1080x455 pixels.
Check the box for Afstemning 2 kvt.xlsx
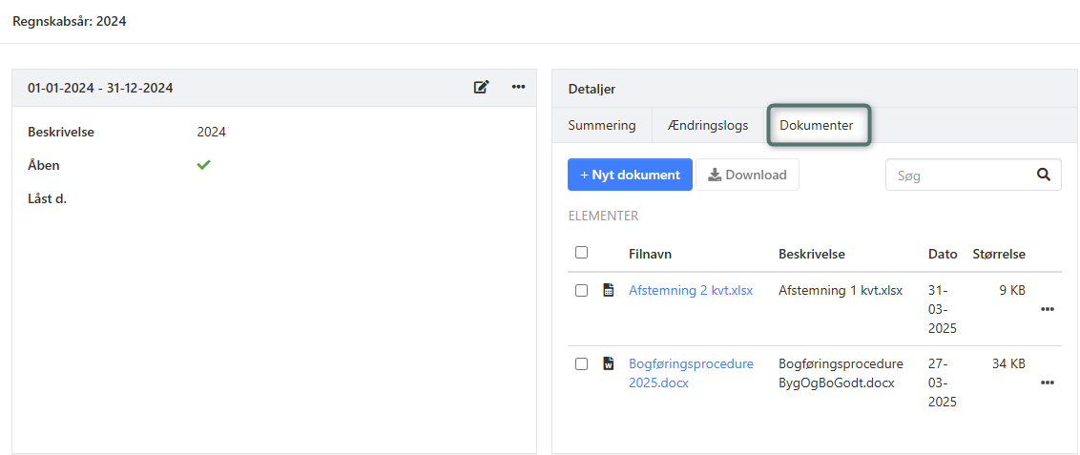[581, 290]
